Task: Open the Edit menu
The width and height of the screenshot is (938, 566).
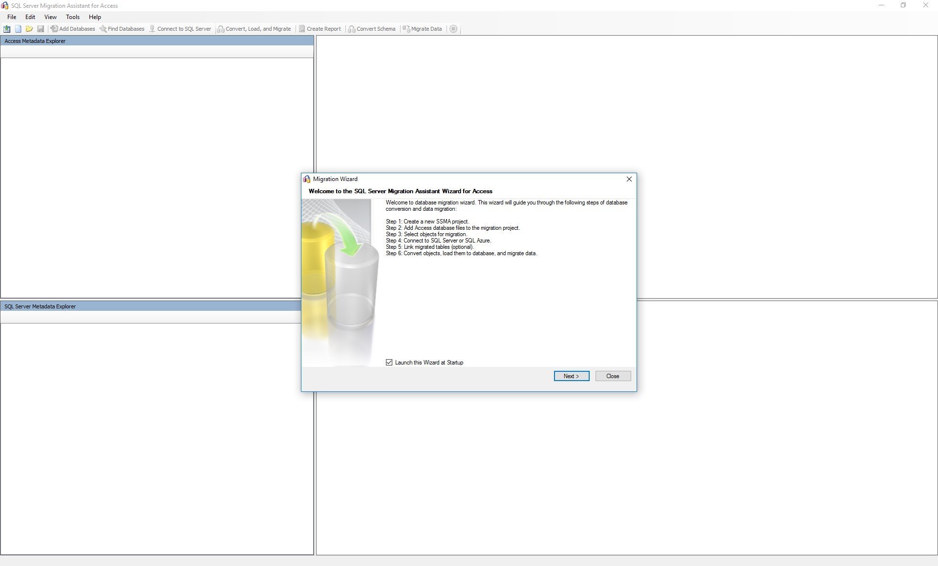Action: (x=30, y=17)
